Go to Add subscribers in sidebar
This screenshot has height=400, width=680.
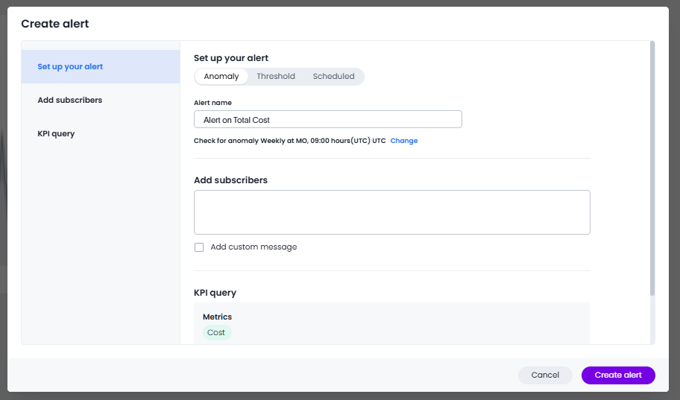101,100
